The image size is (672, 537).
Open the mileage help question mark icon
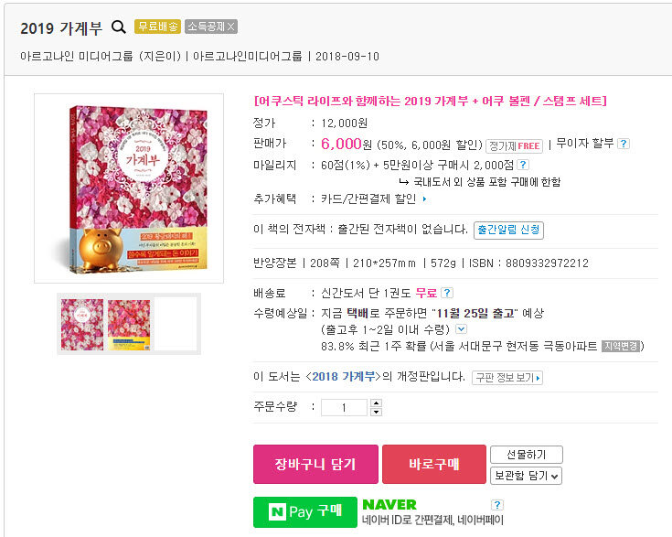(x=522, y=165)
